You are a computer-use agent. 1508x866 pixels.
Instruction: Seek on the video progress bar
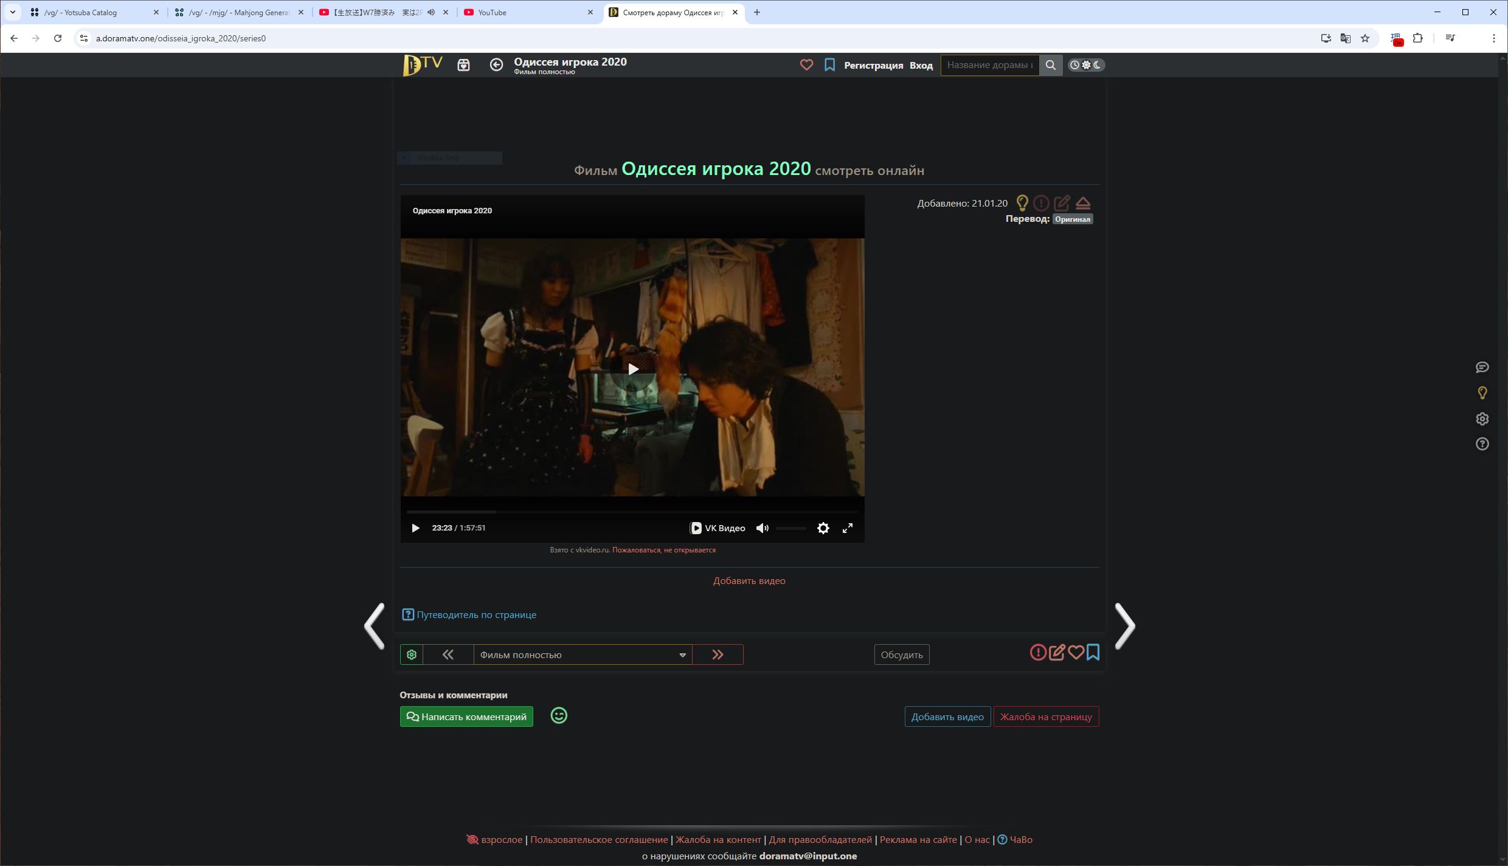632,512
